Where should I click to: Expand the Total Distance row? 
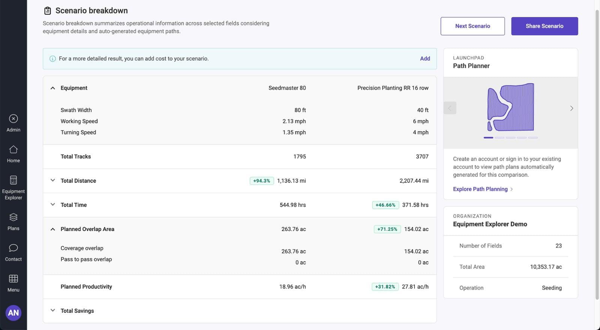(x=53, y=180)
